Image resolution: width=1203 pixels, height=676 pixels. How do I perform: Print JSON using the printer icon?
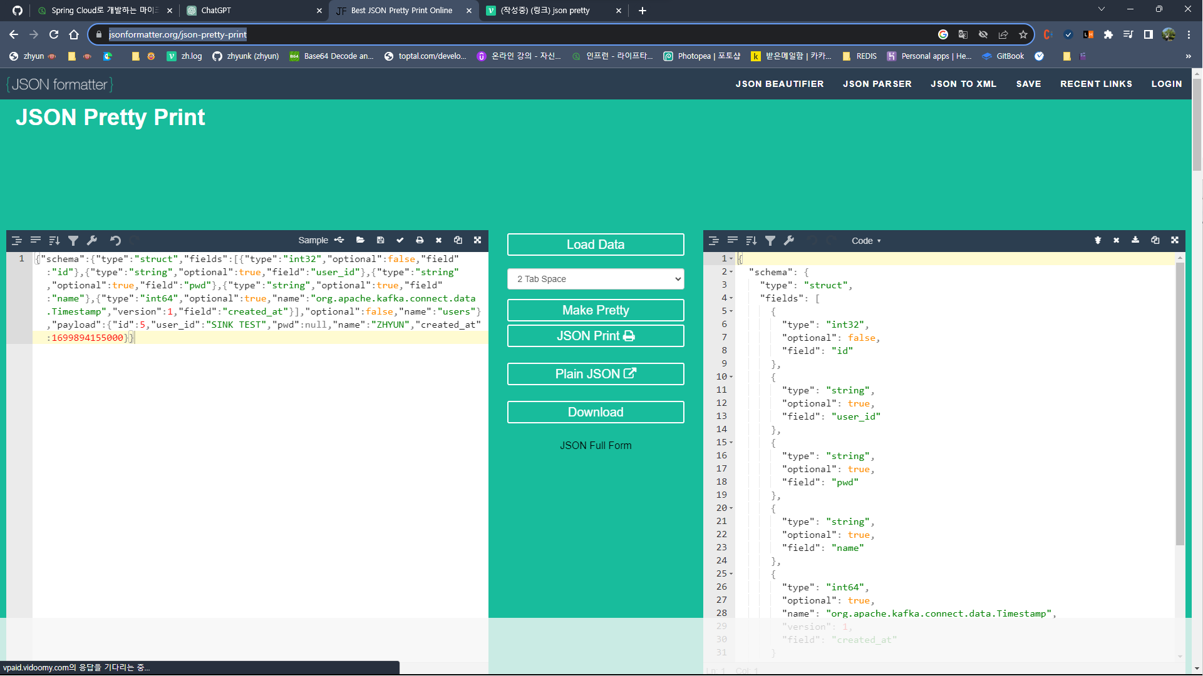click(x=420, y=240)
